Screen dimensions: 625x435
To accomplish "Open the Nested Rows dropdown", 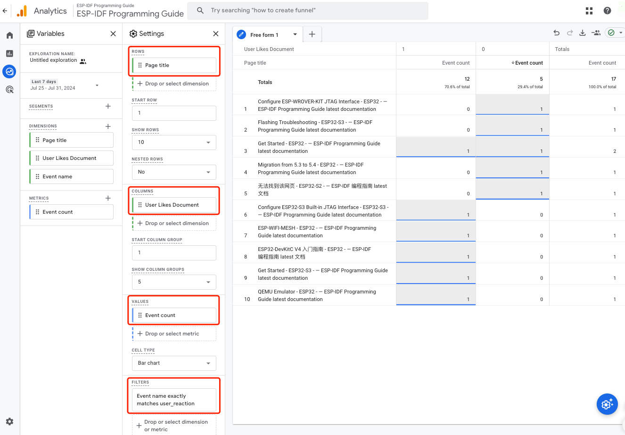I will click(x=174, y=172).
